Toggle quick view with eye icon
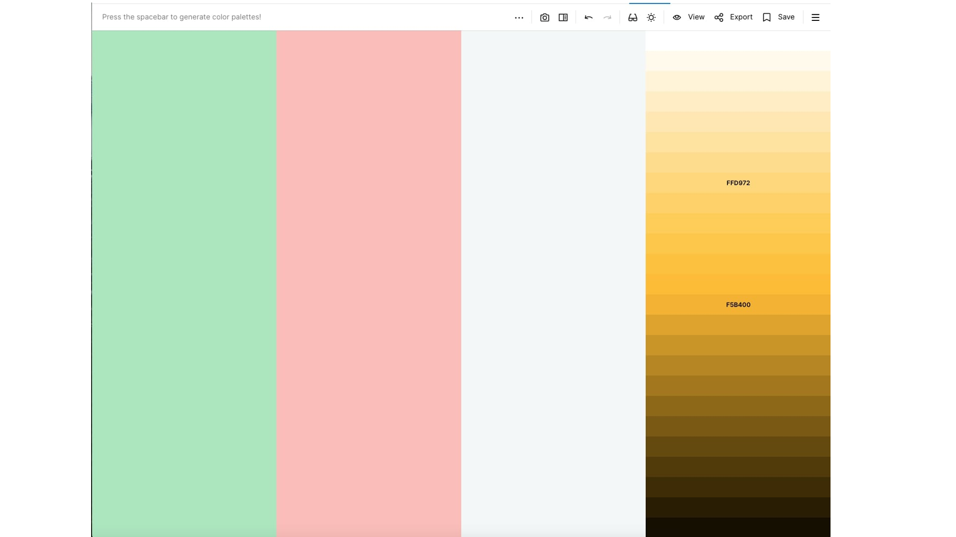 676,17
